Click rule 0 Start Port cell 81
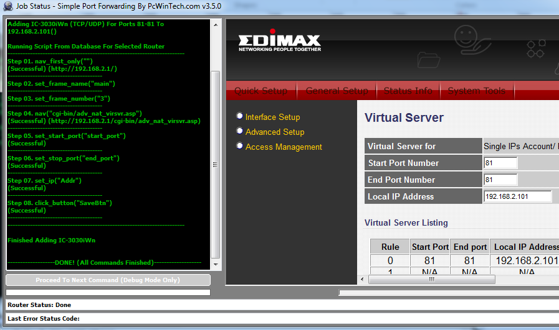Viewport: 559px width, 330px height. (x=430, y=260)
